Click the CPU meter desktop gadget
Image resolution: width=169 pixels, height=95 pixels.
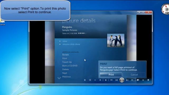pos(165,9)
